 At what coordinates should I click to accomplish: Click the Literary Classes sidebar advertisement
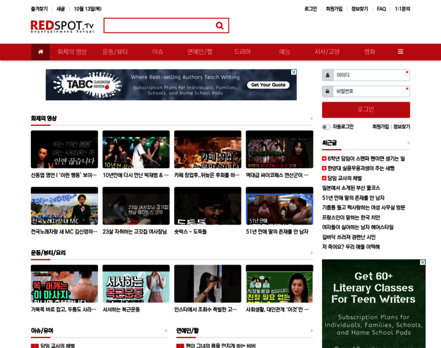click(x=374, y=304)
